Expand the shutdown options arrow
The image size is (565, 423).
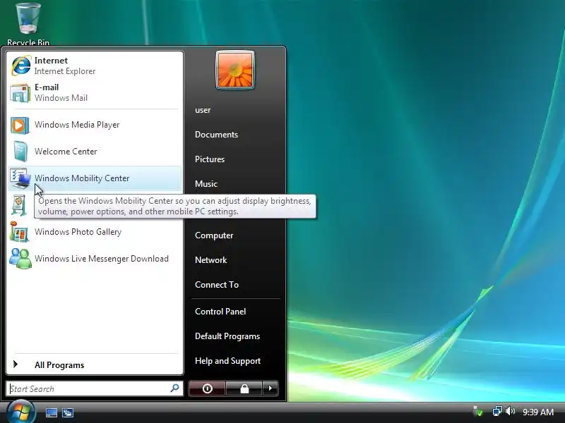point(270,388)
